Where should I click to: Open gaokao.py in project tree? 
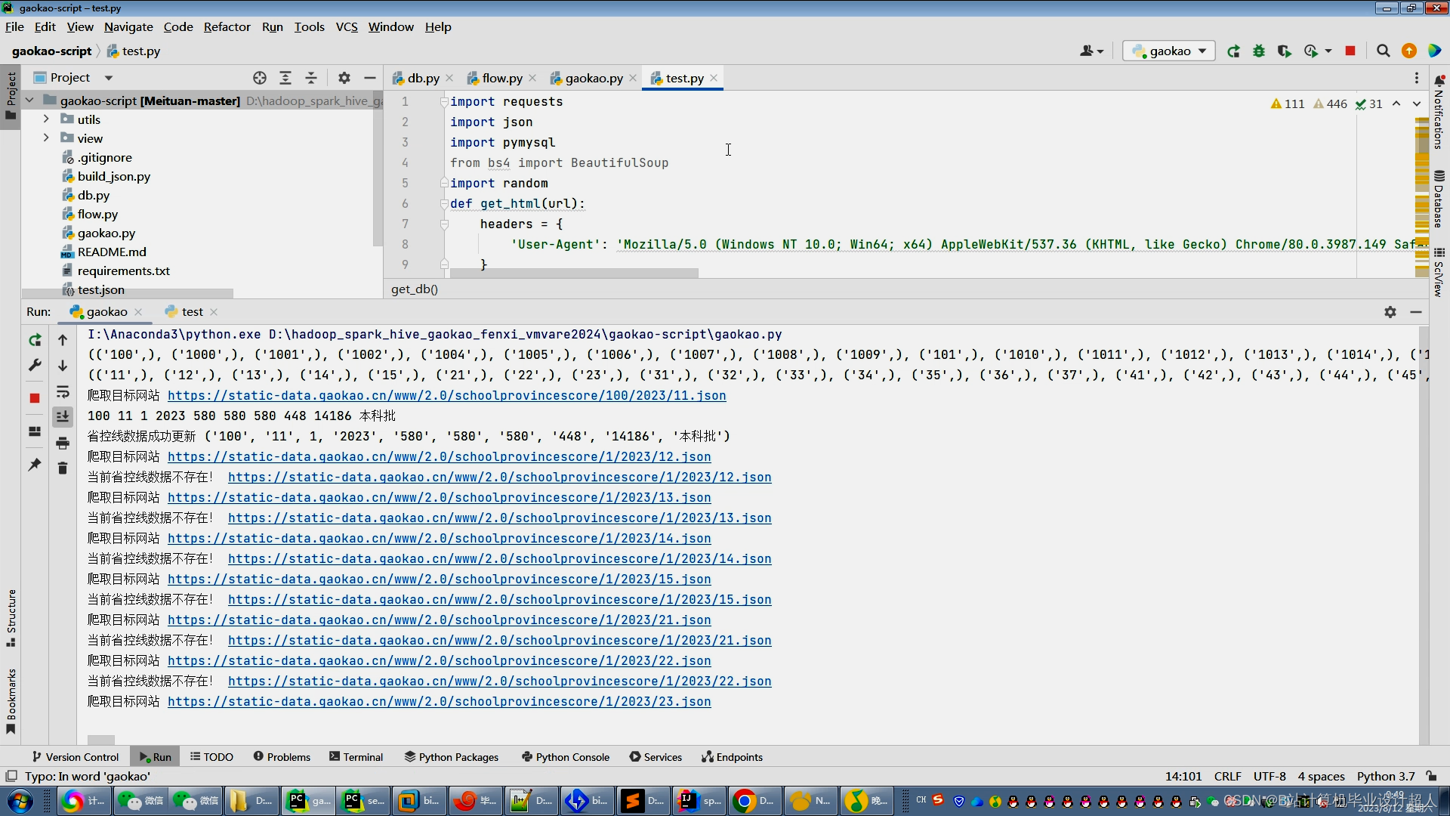click(106, 233)
